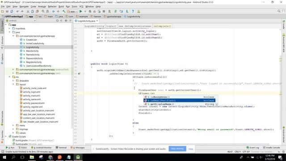
Task: Expand the drawable folder node
Action: point(13,80)
